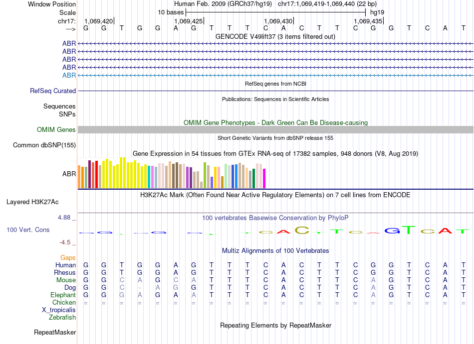Click the magenta bar in GTEx expression chart

tap(264, 179)
